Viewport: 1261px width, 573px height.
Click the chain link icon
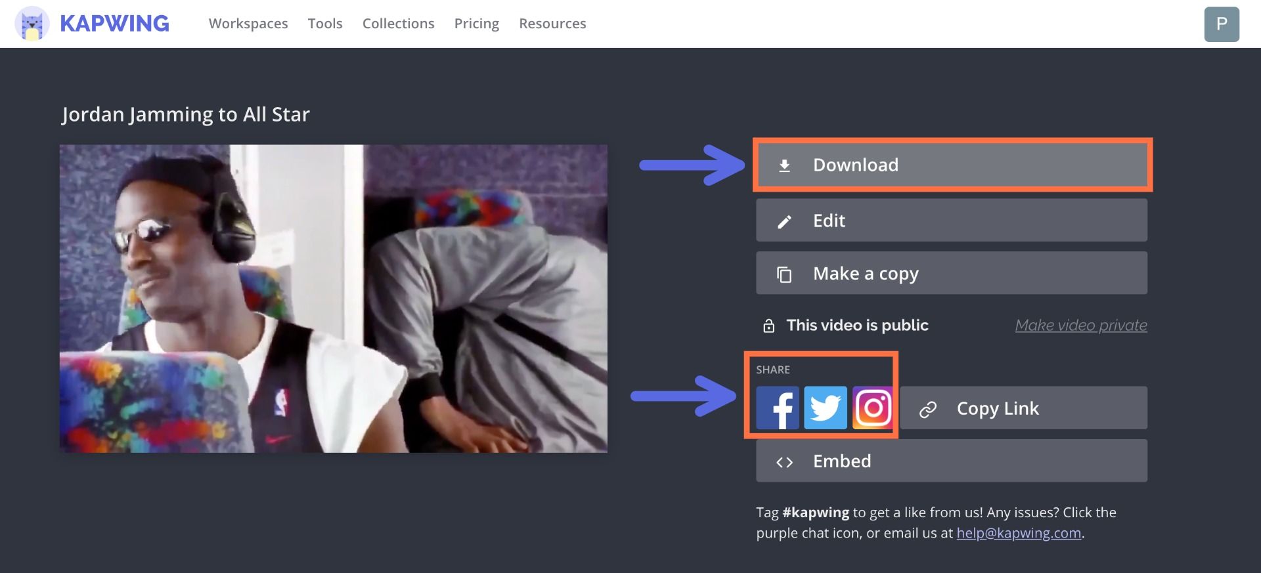tap(927, 410)
